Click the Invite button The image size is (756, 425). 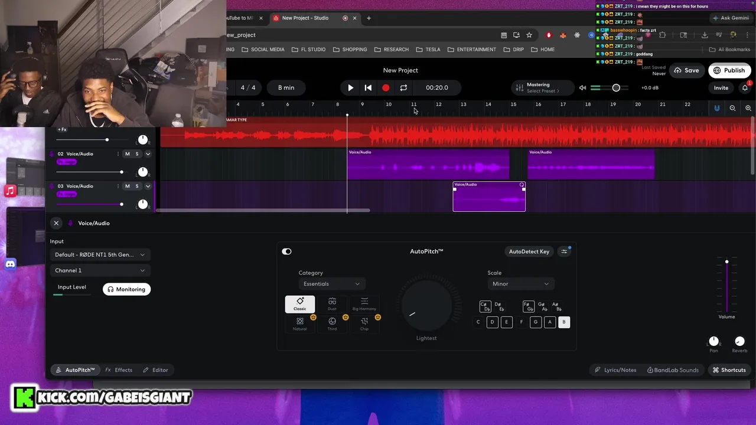(x=721, y=88)
